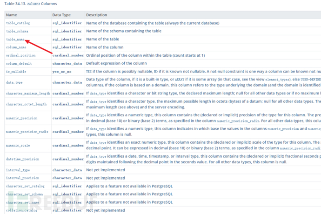The width and height of the screenshot is (321, 214).
Task: Click sql_identifier in the table_name row
Action: coord(67,39)
